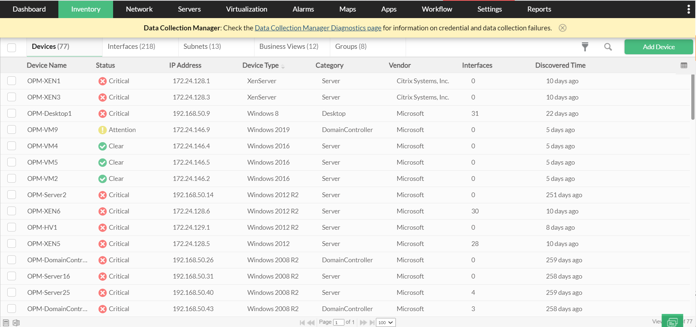Image resolution: width=696 pixels, height=327 pixels.
Task: Open the device filter funnel icon
Action: tap(585, 47)
